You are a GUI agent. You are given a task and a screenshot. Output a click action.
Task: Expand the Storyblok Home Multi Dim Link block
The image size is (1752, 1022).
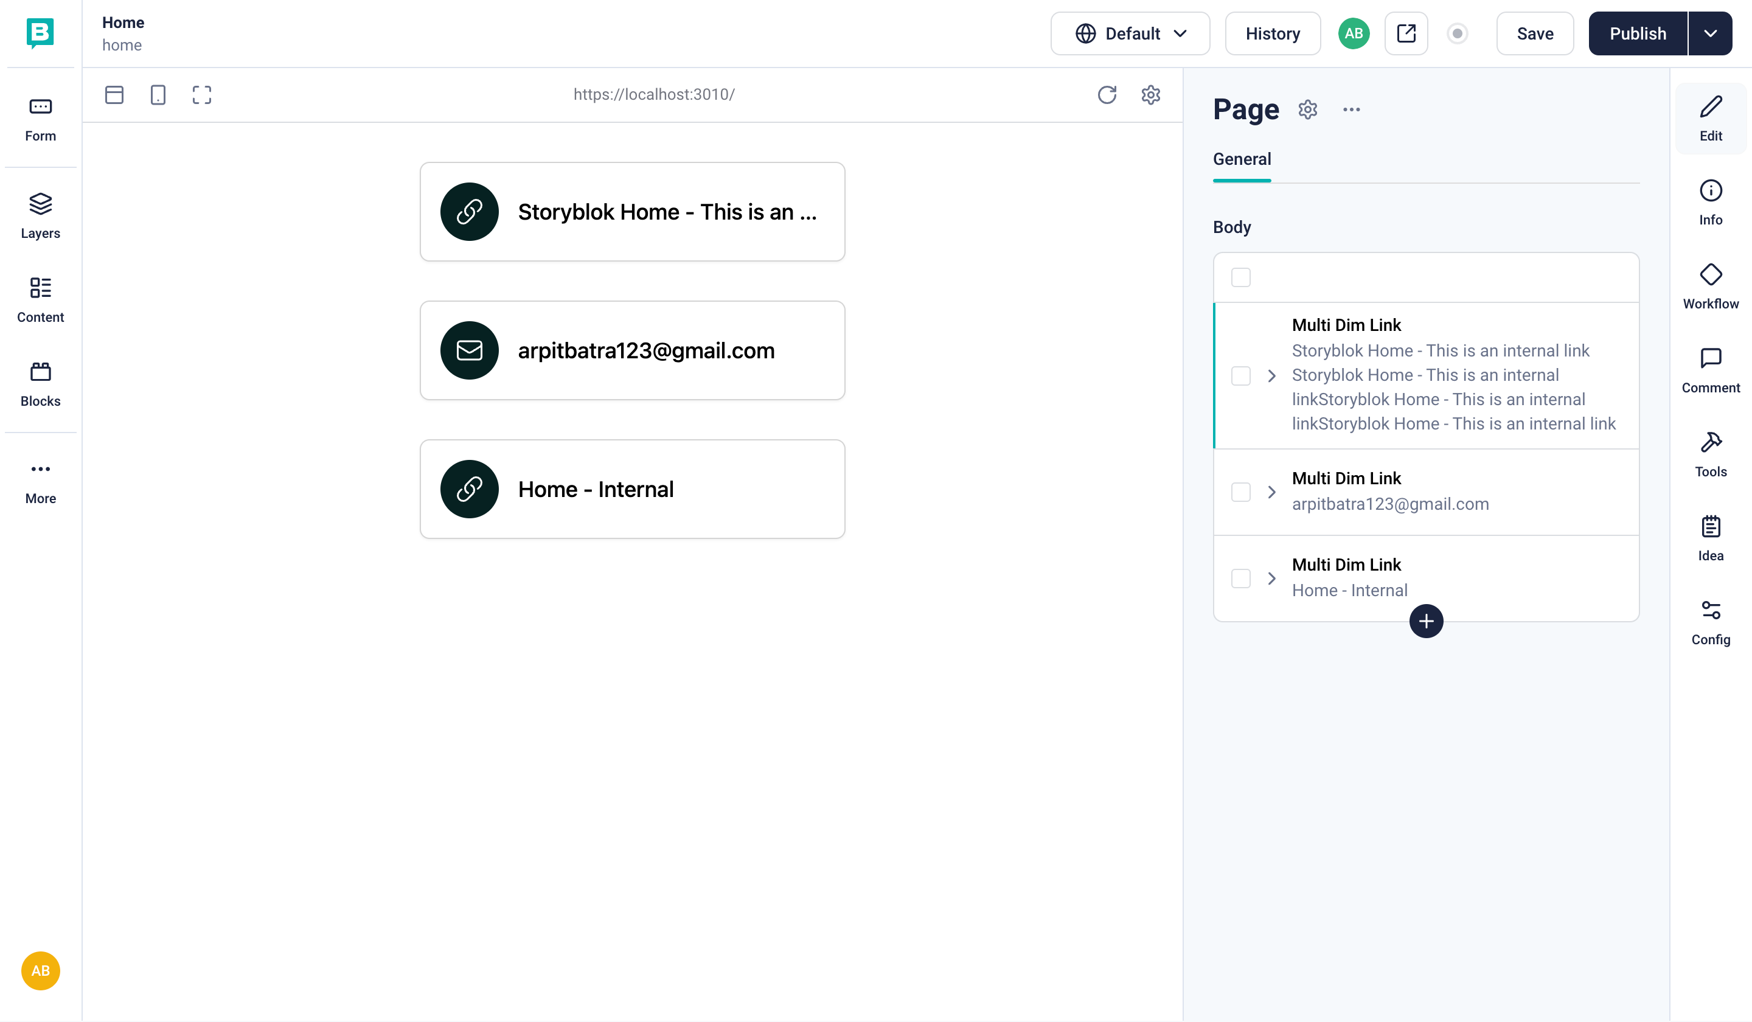[x=1271, y=375]
